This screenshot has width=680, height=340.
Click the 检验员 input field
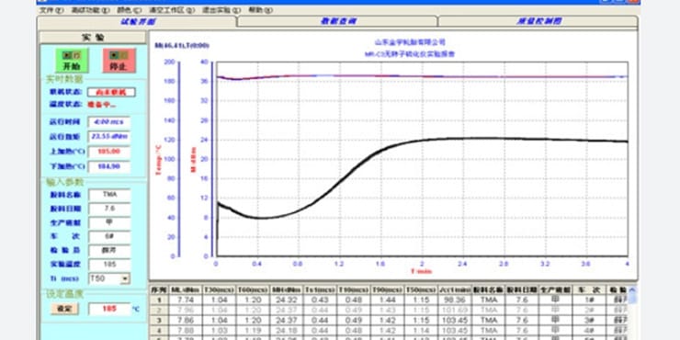[109, 251]
